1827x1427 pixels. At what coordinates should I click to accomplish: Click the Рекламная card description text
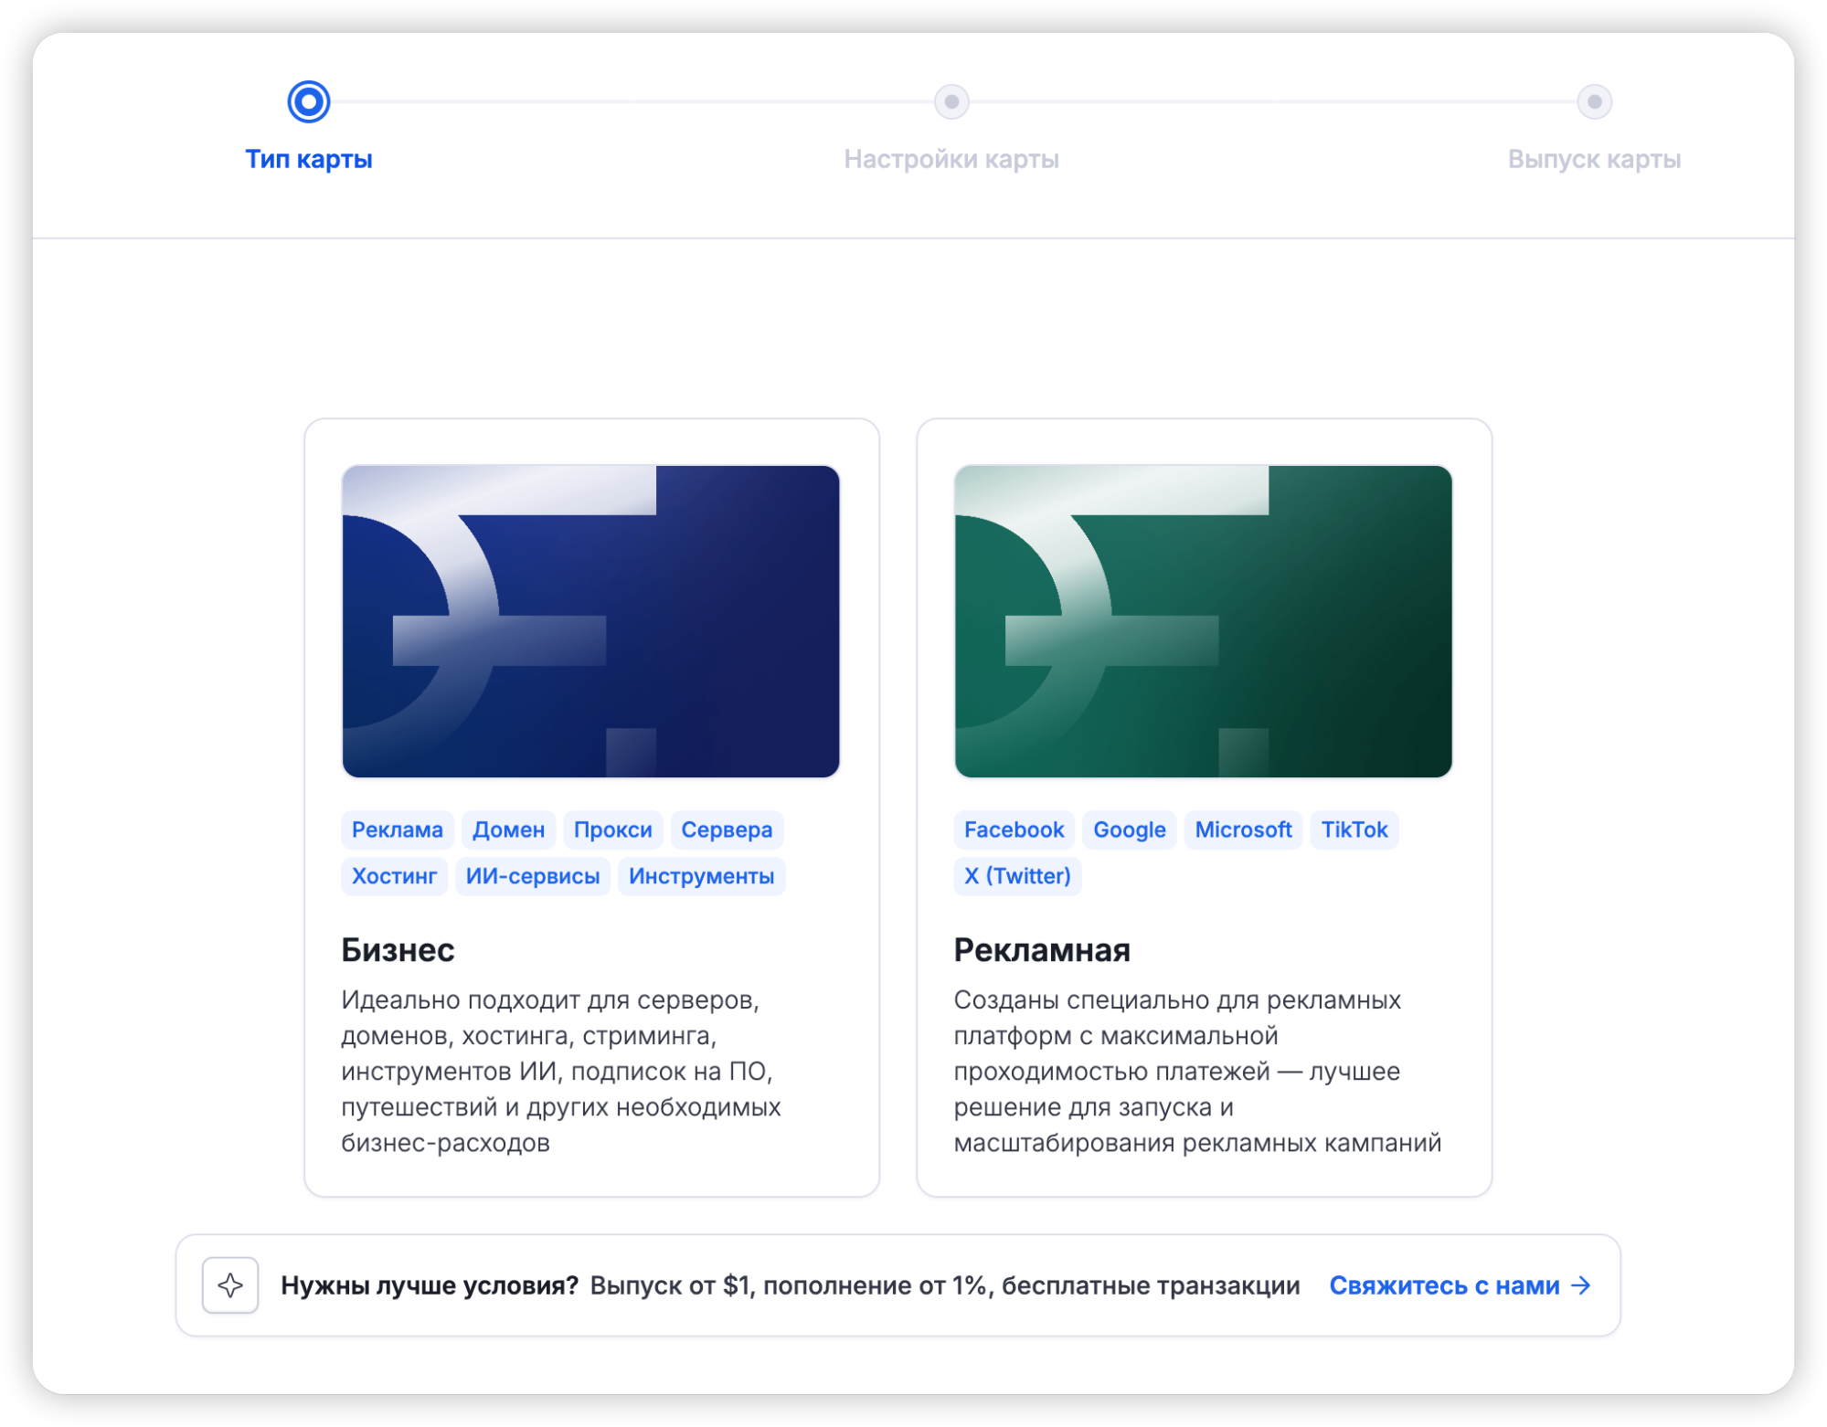(x=1197, y=1071)
